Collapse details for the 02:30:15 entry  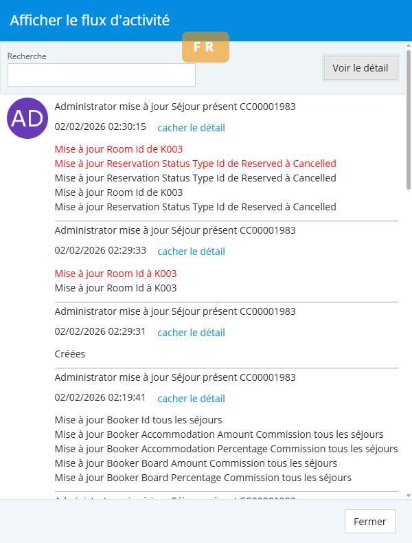[x=191, y=128]
